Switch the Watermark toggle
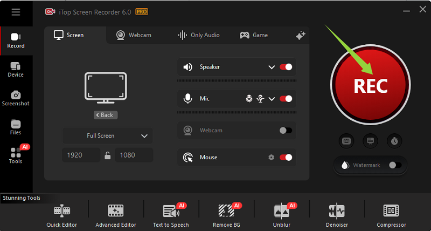The image size is (431, 231). tap(395, 165)
